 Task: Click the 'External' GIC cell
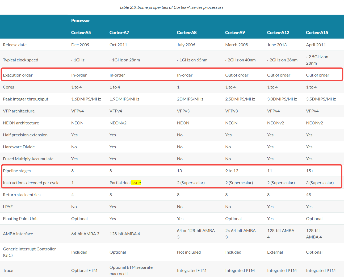click(275, 252)
